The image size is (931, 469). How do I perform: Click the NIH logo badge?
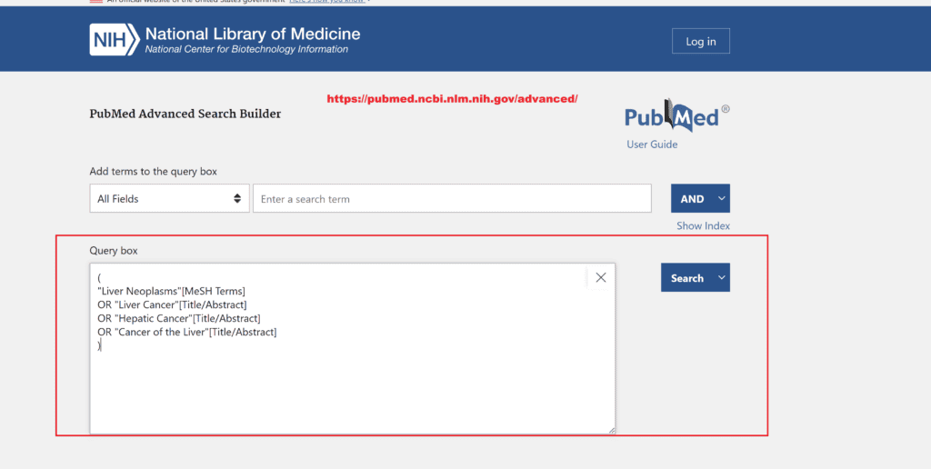tap(115, 40)
